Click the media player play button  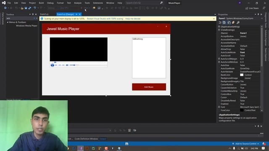click(53, 65)
